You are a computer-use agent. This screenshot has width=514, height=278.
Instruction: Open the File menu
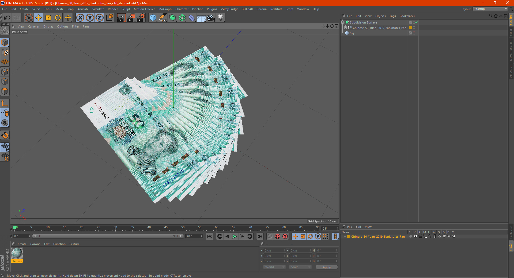click(x=5, y=9)
